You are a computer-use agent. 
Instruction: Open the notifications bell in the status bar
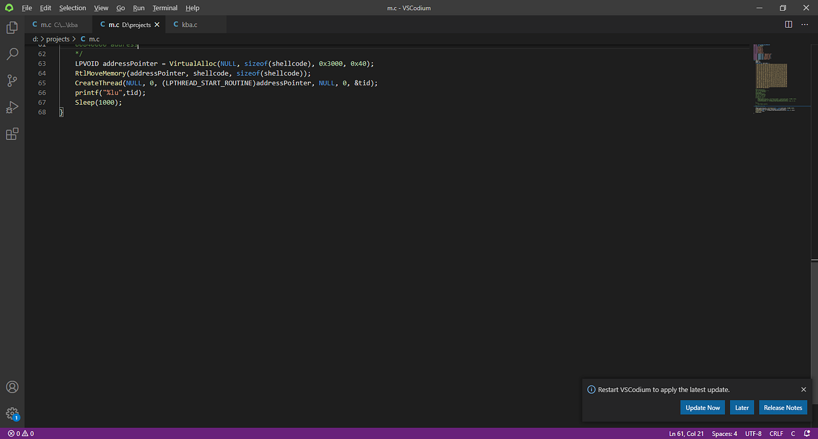point(807,433)
